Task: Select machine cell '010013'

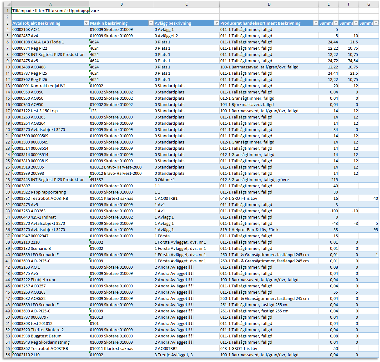Action: click(x=122, y=317)
